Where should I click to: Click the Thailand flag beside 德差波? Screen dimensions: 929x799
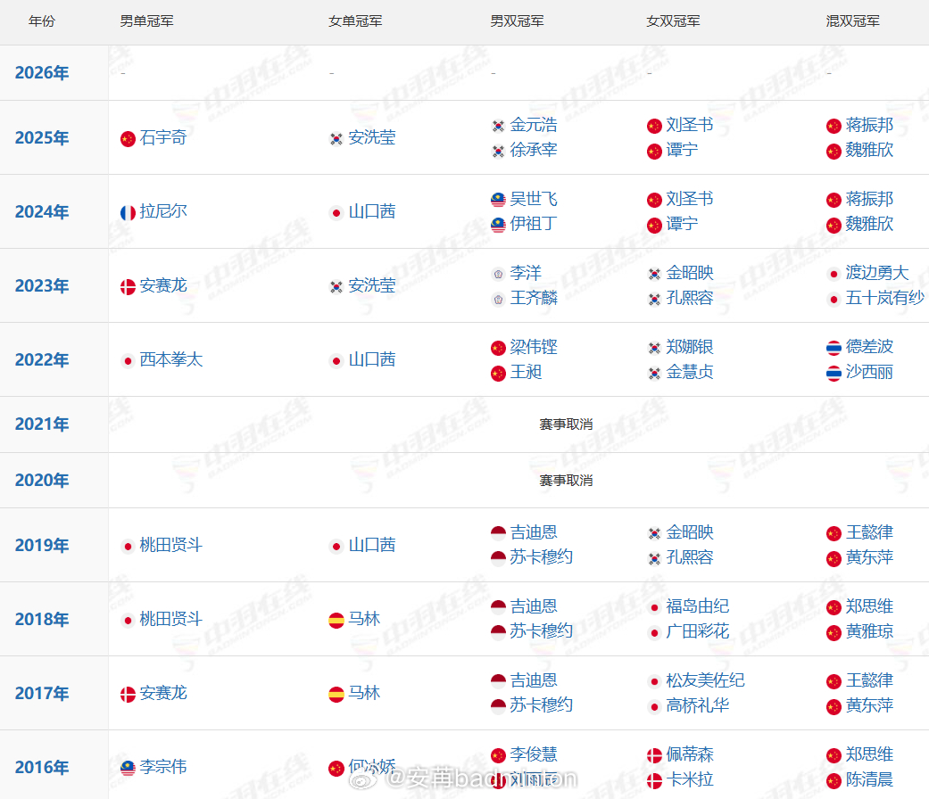[834, 348]
